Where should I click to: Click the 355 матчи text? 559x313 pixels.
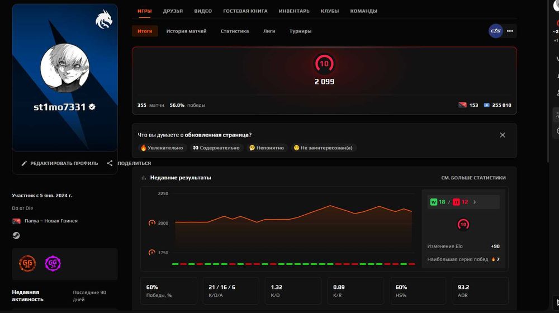(x=150, y=105)
